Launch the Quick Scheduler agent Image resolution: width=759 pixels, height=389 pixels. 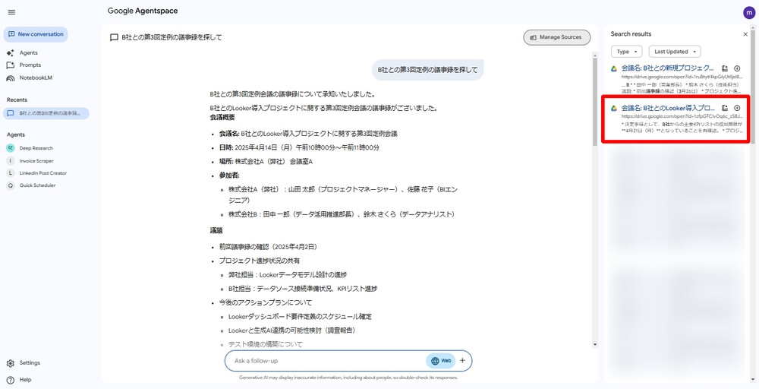(x=37, y=185)
